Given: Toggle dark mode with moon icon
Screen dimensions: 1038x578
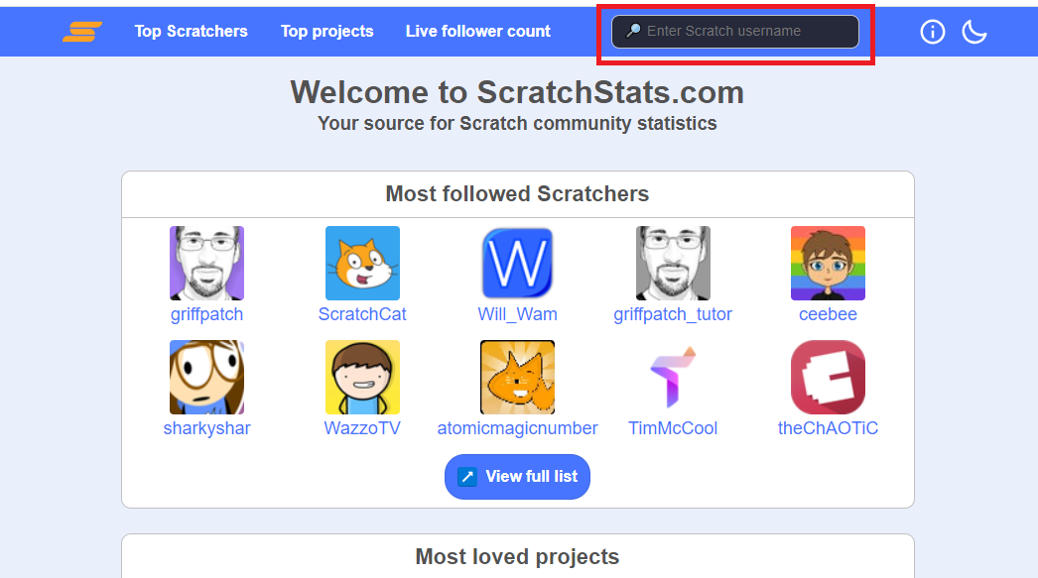Looking at the screenshot, I should [x=974, y=32].
